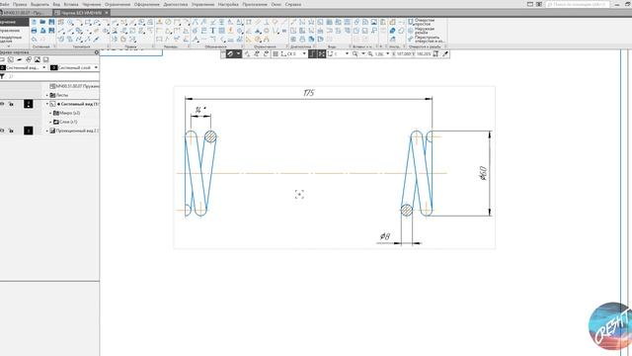
Task: Select the 175 dimension text in the drawing
Action: pyautogui.click(x=308, y=93)
